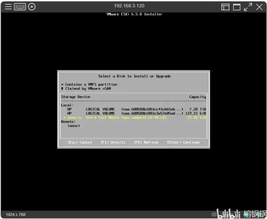The height and width of the screenshot is (219, 267).
Task: Open the hamburger menu icon
Action: (x=8, y=7)
